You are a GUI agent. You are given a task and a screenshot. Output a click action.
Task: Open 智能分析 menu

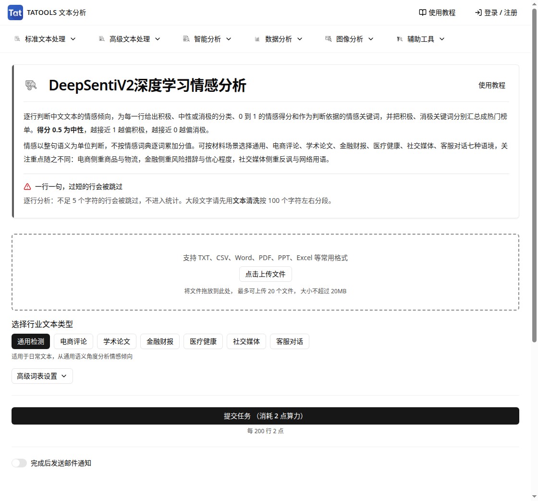pyautogui.click(x=207, y=39)
